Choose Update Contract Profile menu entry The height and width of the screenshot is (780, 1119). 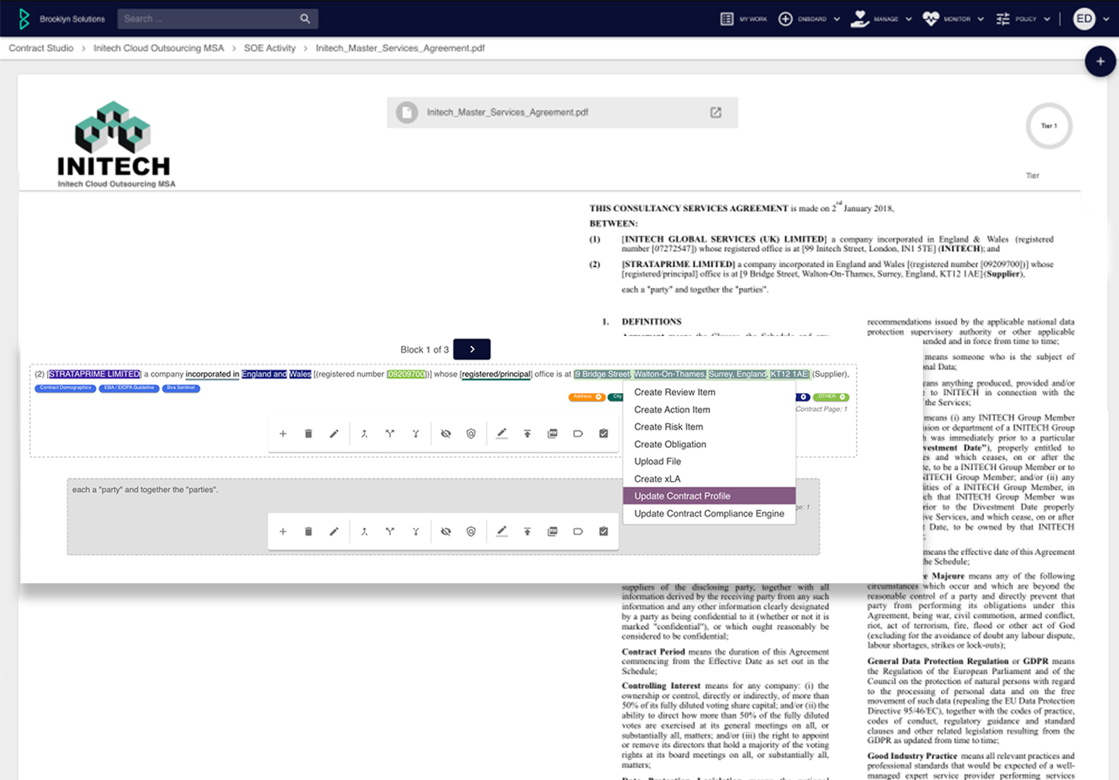709,496
